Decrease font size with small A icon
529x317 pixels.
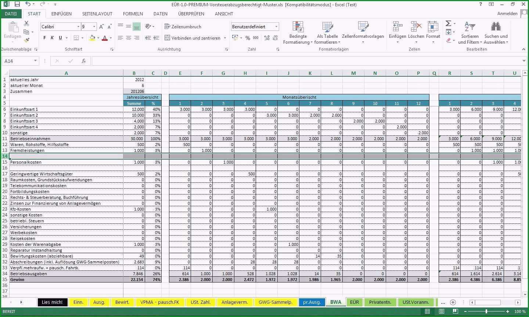pyautogui.click(x=109, y=26)
